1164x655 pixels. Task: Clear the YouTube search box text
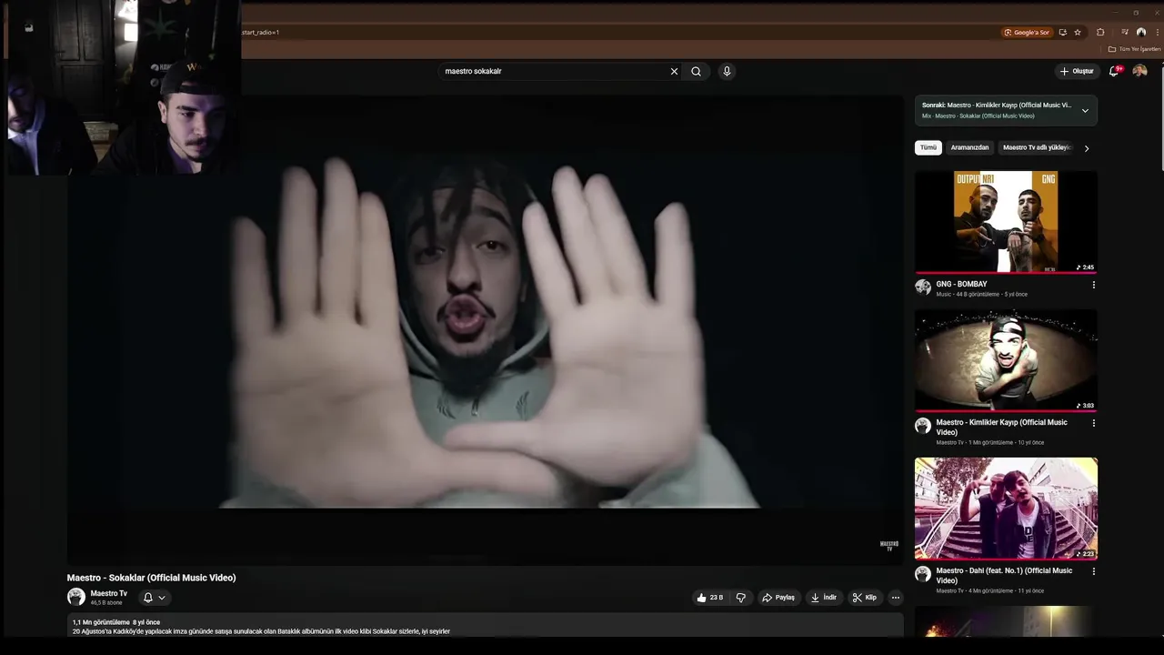pyautogui.click(x=674, y=71)
